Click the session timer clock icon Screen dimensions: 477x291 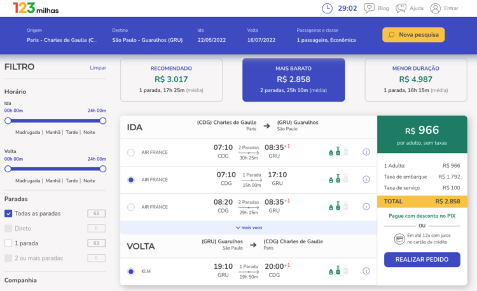coord(327,8)
